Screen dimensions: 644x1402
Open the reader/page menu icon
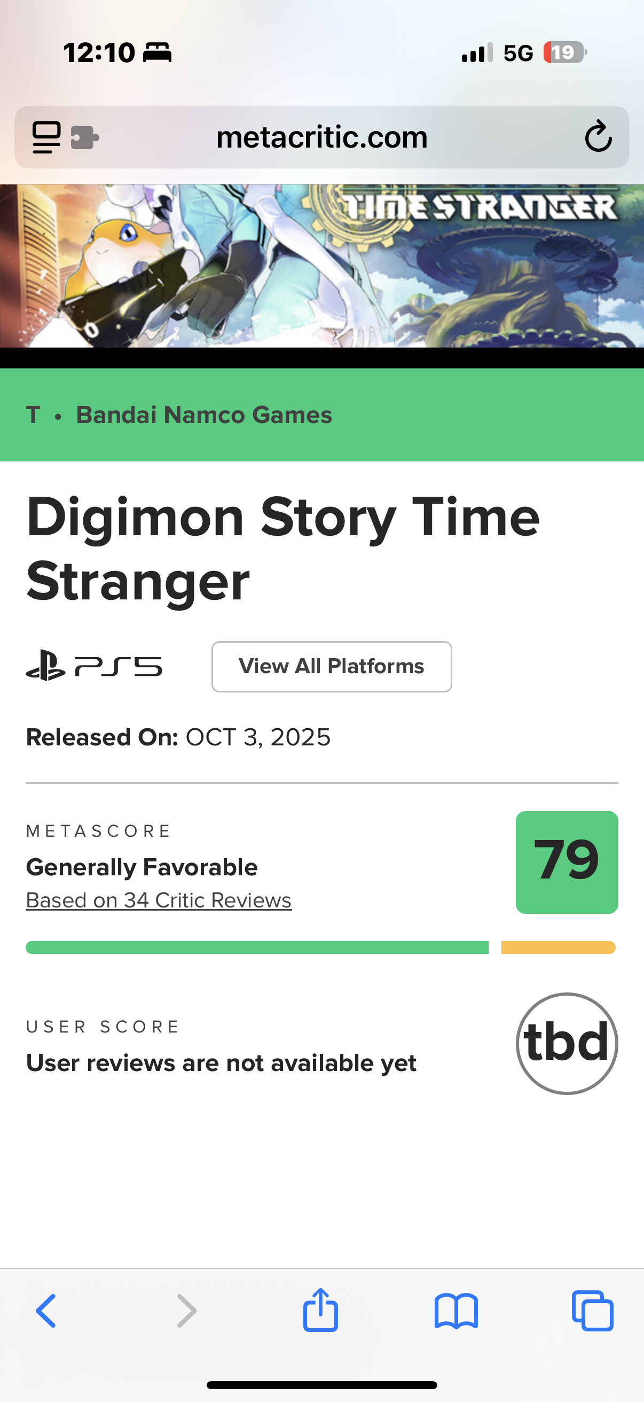click(x=46, y=137)
